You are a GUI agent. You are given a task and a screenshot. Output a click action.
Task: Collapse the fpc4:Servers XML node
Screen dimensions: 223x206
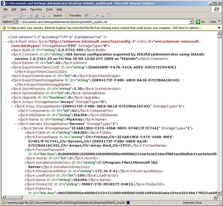pos(16,124)
